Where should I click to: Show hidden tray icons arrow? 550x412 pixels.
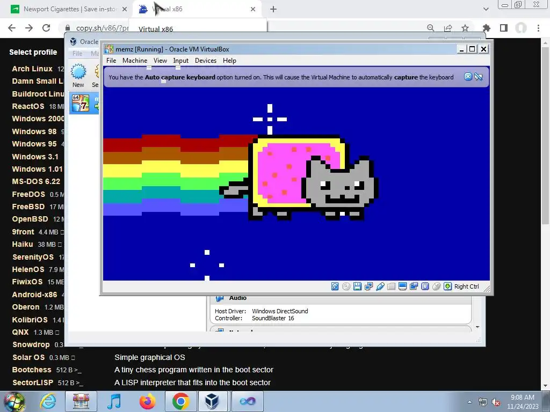(469, 402)
